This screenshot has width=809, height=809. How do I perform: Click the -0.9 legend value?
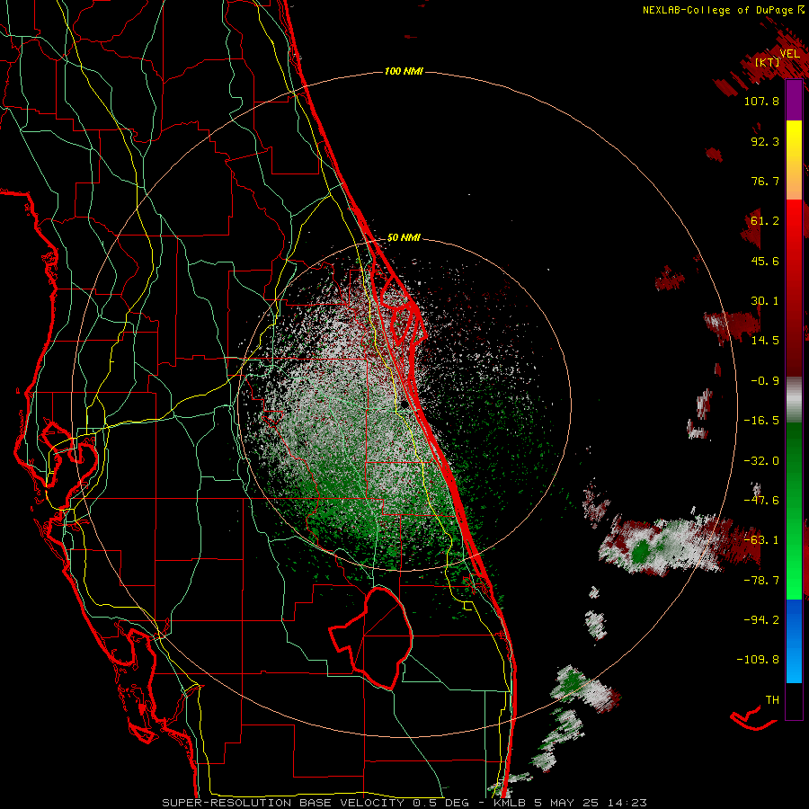765,381
